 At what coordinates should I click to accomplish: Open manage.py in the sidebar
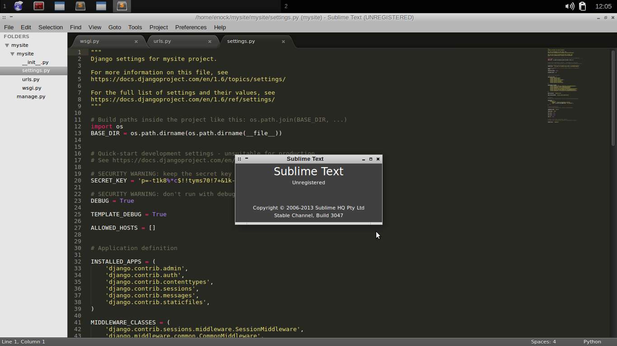pos(31,96)
